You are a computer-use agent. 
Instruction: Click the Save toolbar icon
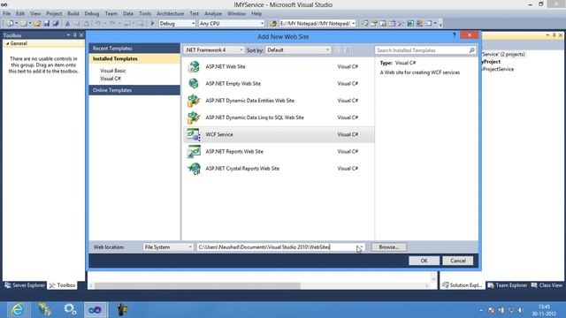point(47,24)
